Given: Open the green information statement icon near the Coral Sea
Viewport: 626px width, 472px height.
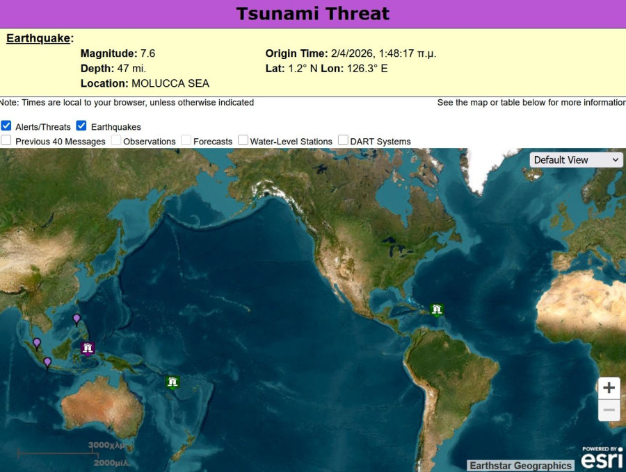Looking at the screenshot, I should (172, 382).
